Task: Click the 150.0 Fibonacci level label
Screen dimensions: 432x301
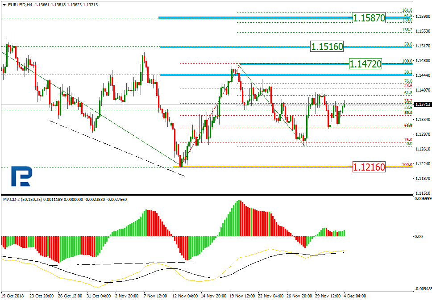Action: click(x=407, y=20)
